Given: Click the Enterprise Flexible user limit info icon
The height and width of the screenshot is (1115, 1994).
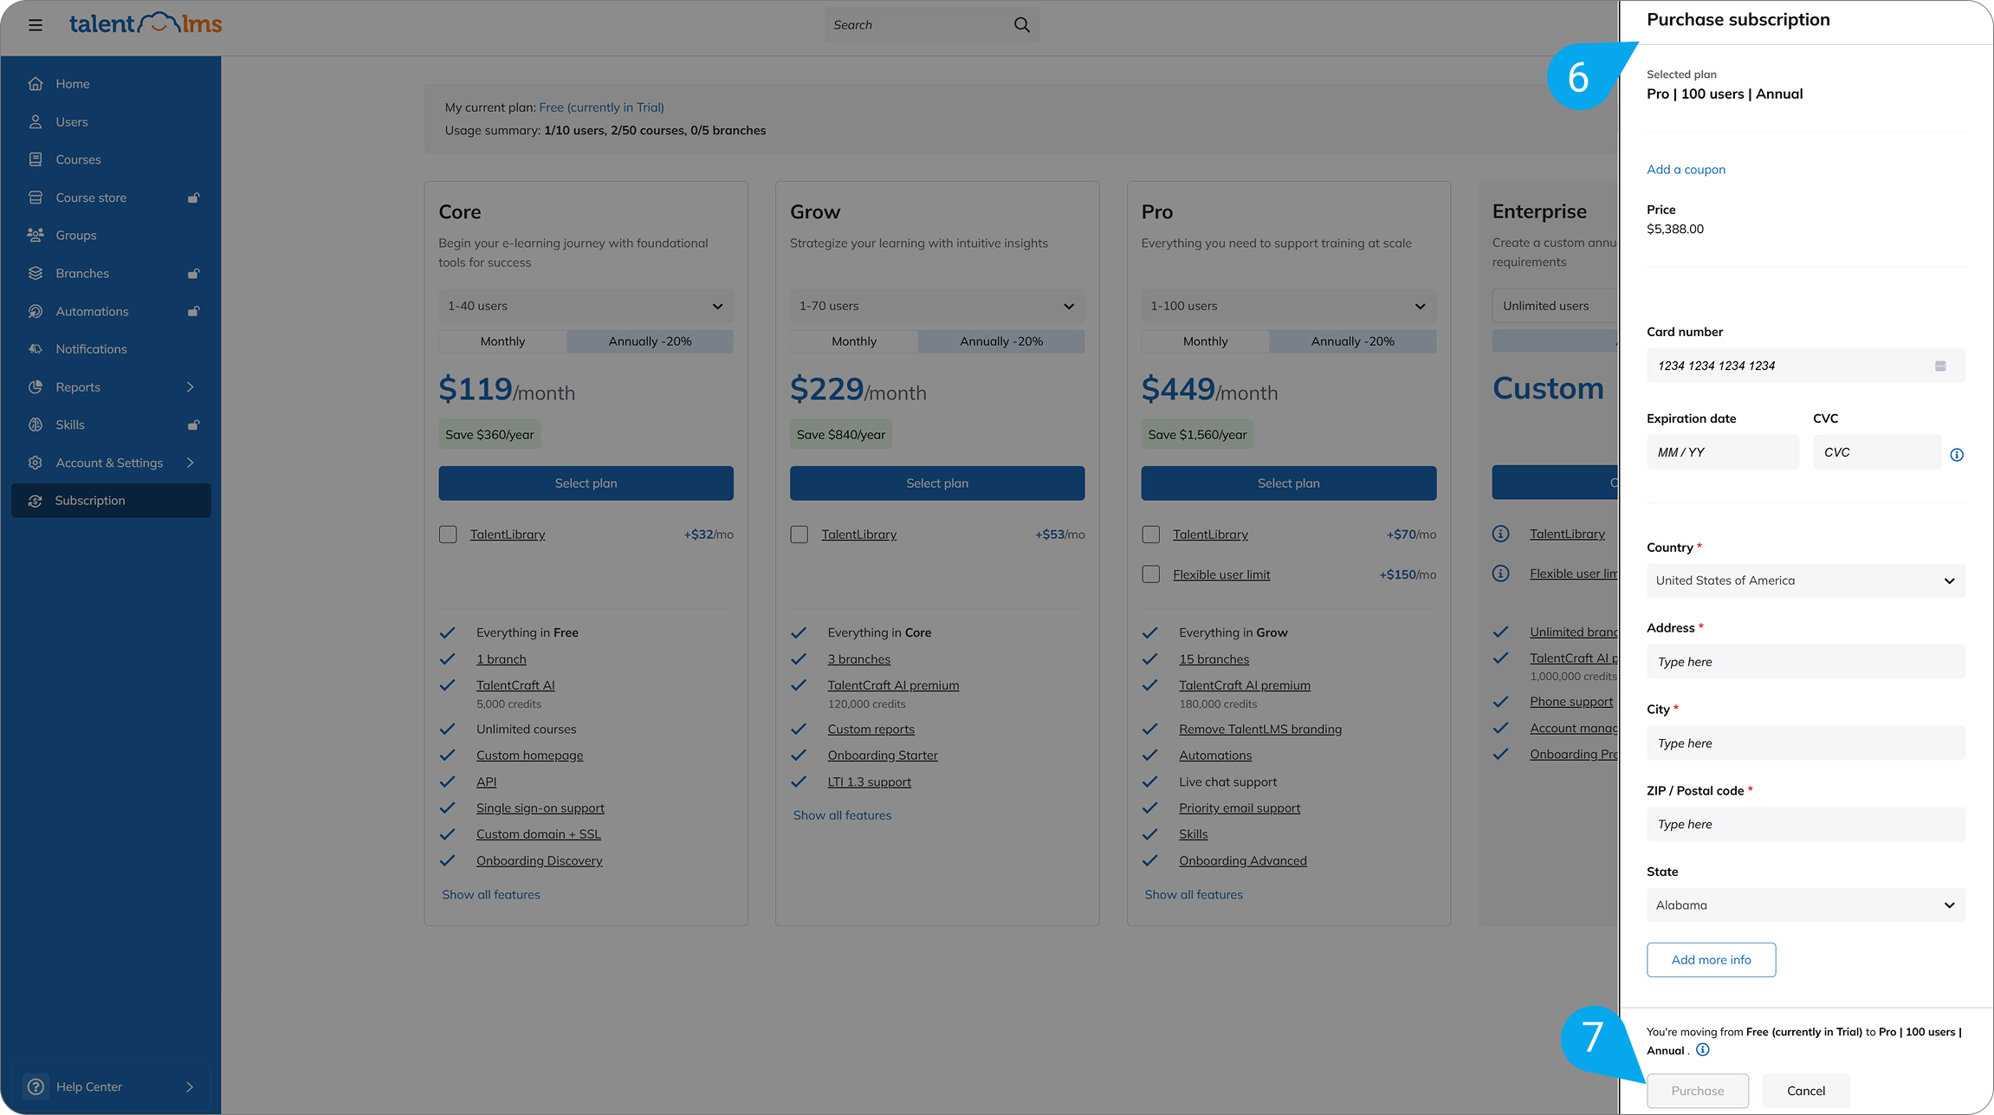Looking at the screenshot, I should [x=1501, y=574].
